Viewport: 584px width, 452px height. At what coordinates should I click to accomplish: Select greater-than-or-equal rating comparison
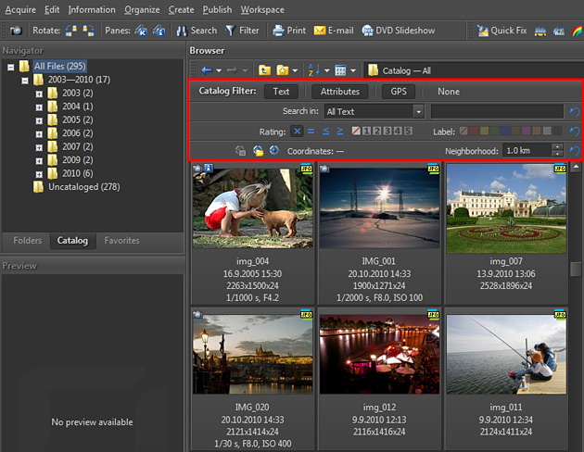[x=339, y=132]
